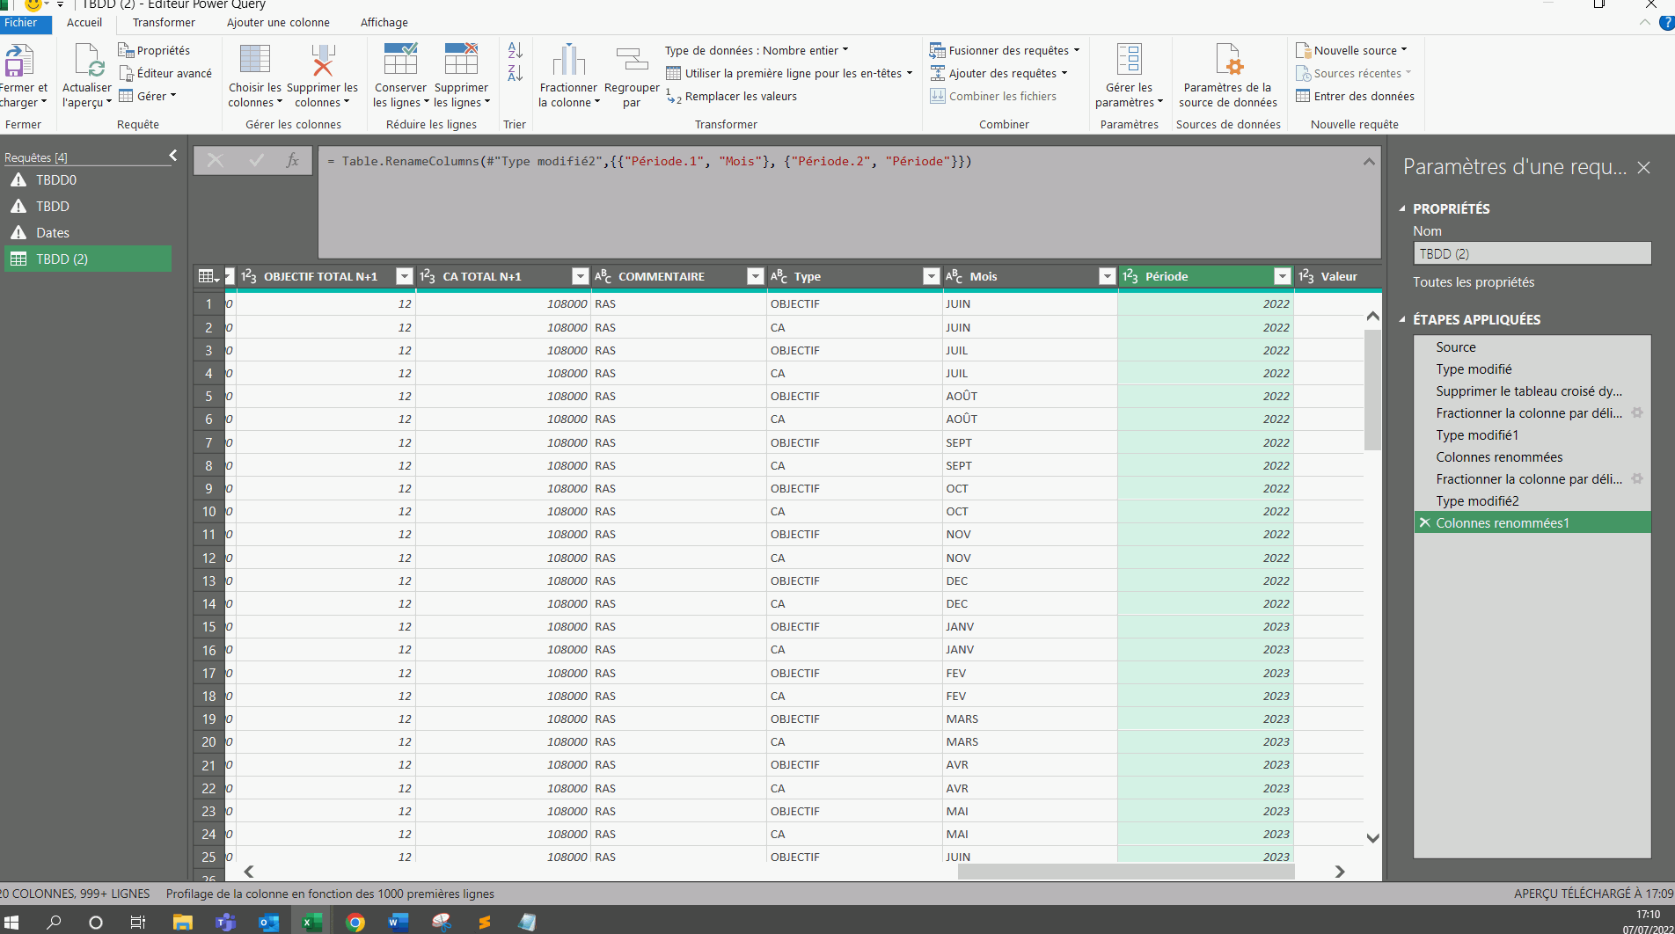
Task: Open the Période column filter dropdown
Action: click(1282, 277)
